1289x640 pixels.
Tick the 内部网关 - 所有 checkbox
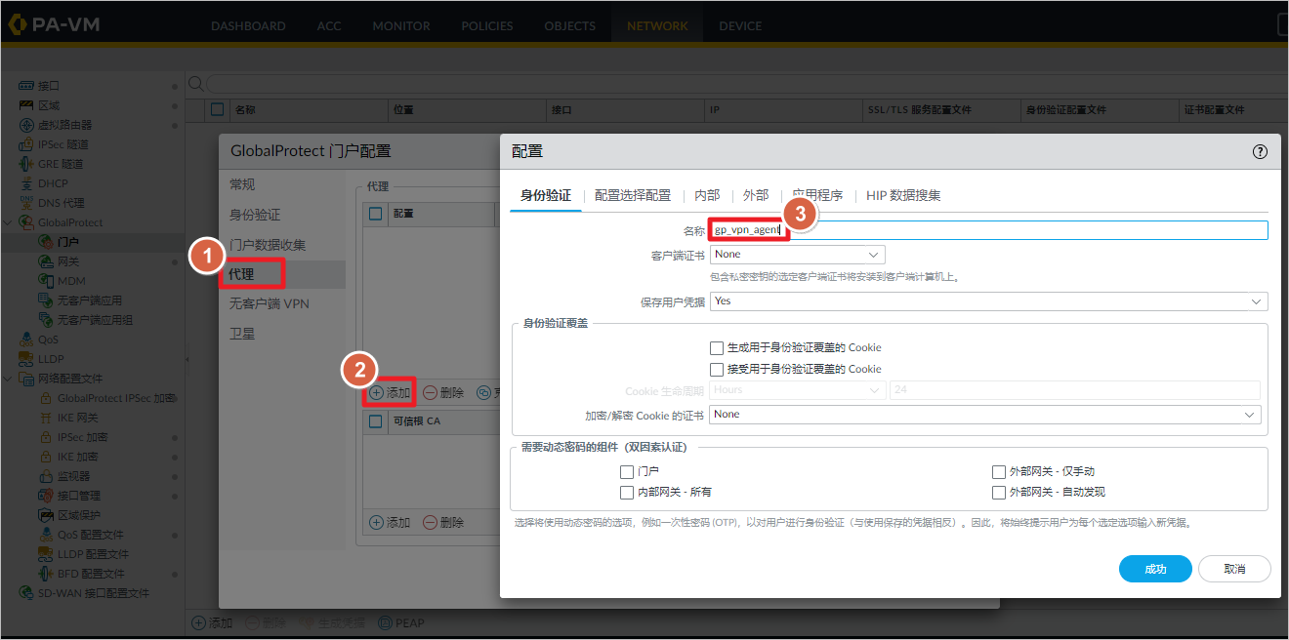click(627, 493)
